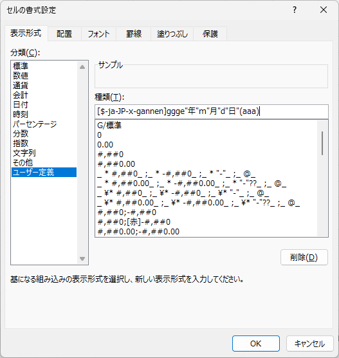Confirm with the OK button
The height and width of the screenshot is (358, 339).
point(256,343)
